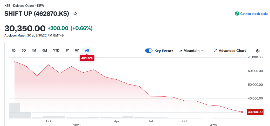Expand the Mountain chart type dropdown chevron

(x=202, y=51)
